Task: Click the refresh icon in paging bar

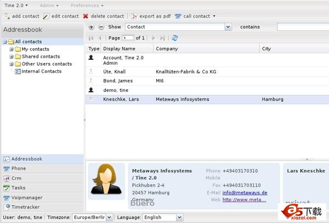Action: point(175,38)
